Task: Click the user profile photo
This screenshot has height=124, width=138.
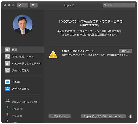Action: click(x=23, y=25)
